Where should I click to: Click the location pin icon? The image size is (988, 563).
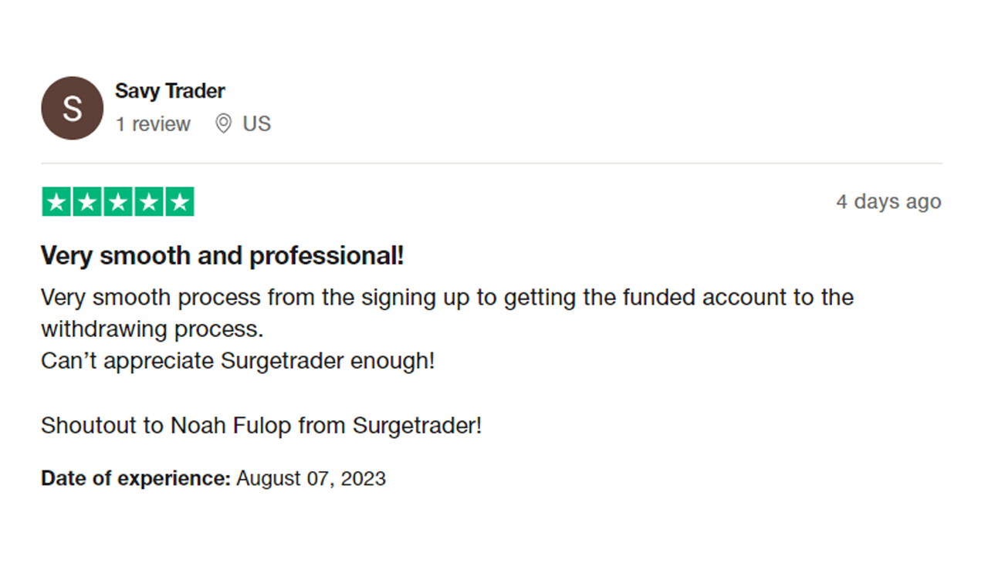point(223,123)
